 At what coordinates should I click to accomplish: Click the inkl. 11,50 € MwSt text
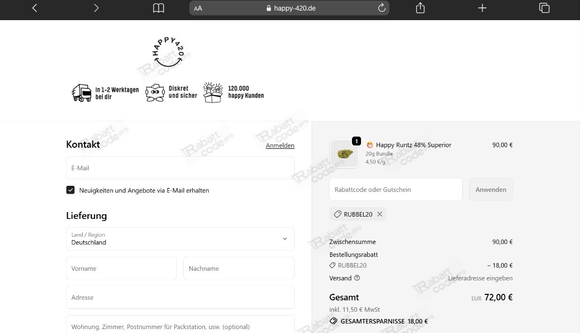tap(354, 309)
